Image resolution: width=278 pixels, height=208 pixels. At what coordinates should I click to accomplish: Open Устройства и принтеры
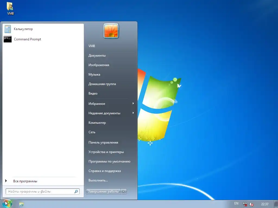[x=106, y=152]
